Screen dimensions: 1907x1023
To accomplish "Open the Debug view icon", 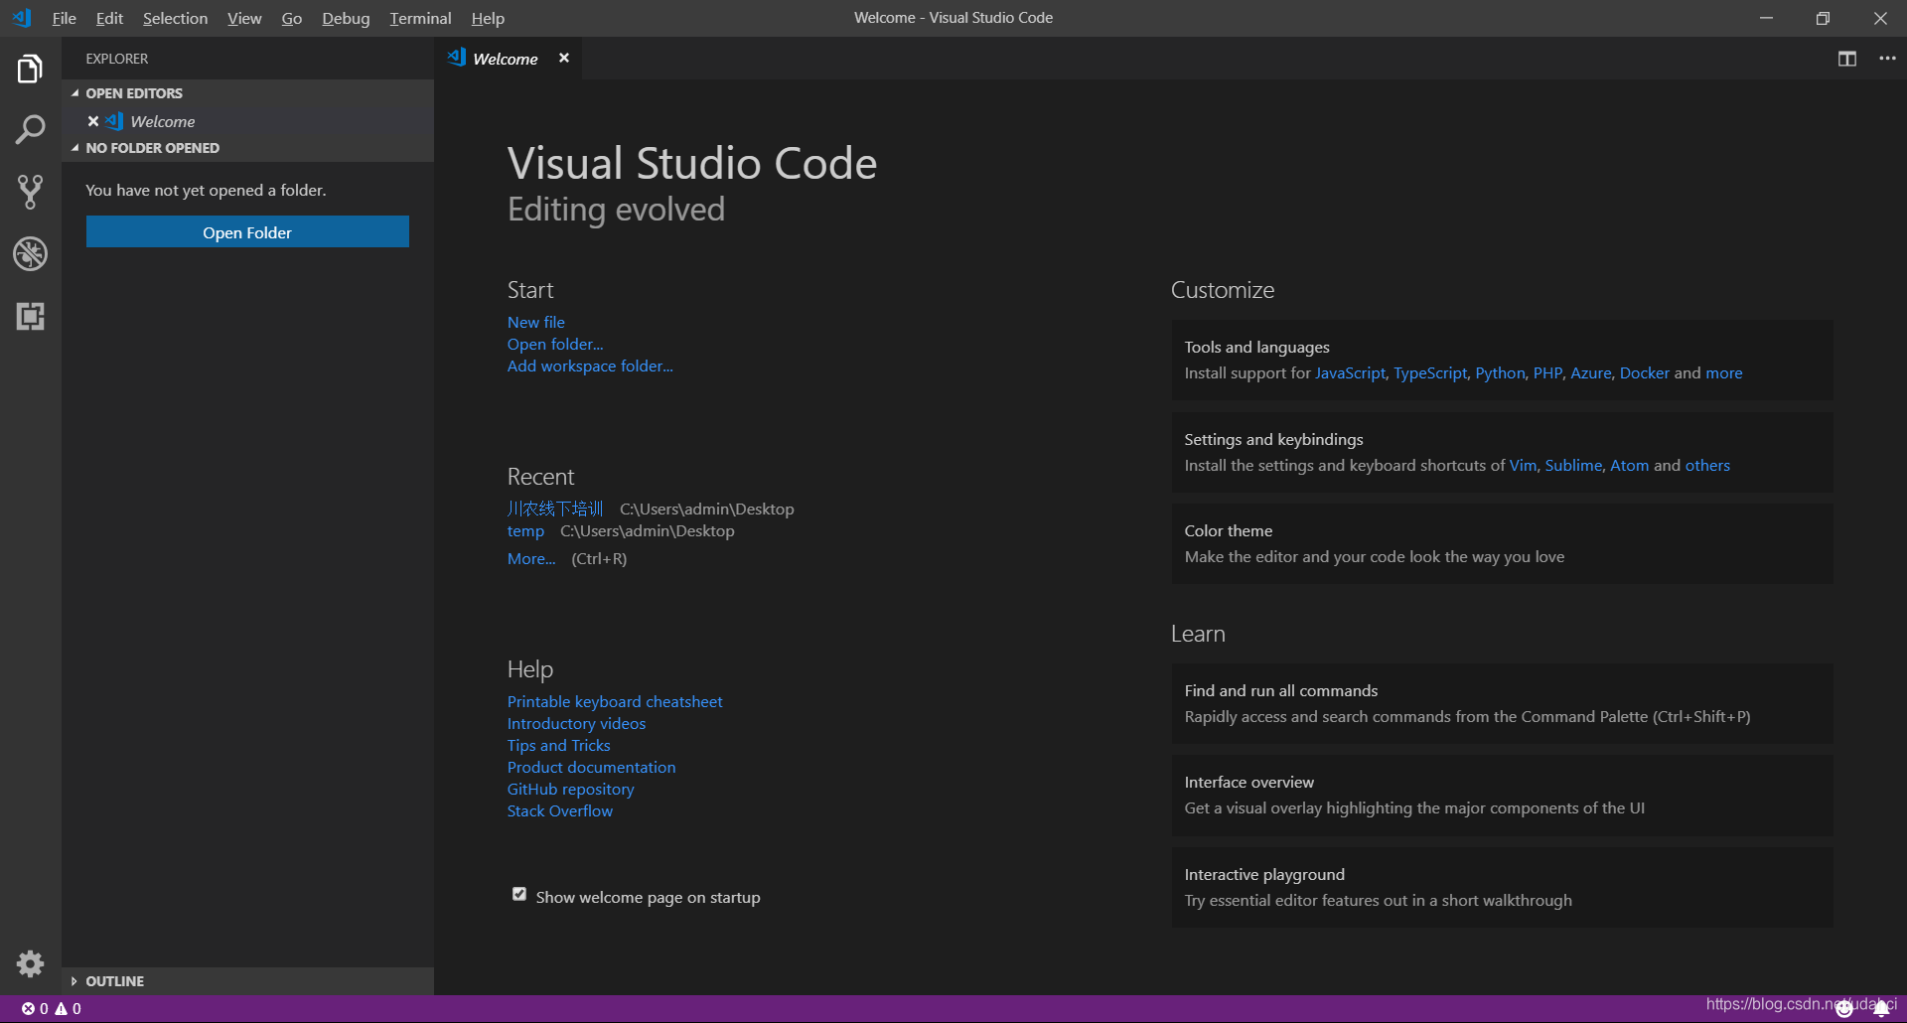I will tap(30, 254).
